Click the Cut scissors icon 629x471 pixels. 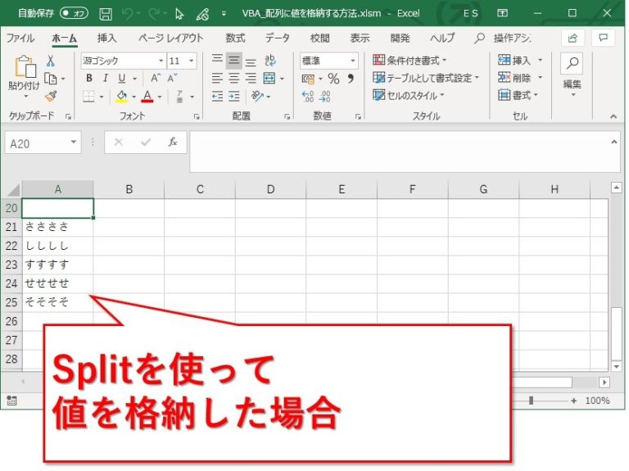[x=51, y=61]
